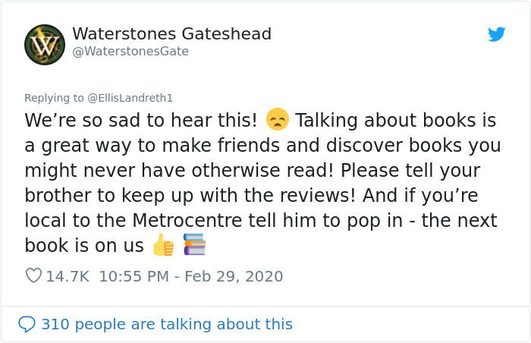Viewport: 531px width, 343px height.
Task: Open the @WaterstonesGate handle
Action: tap(130, 52)
